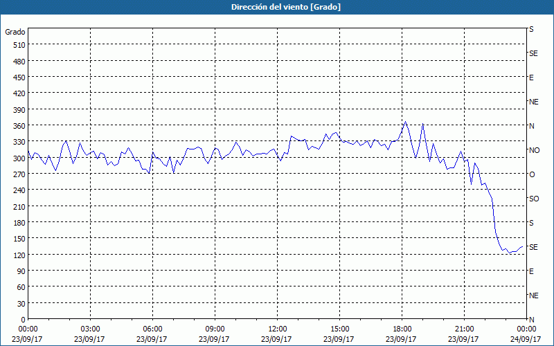Screen dimensions: 554x346
Task: Pick the 18:00 time label
Action: pyautogui.click(x=402, y=329)
